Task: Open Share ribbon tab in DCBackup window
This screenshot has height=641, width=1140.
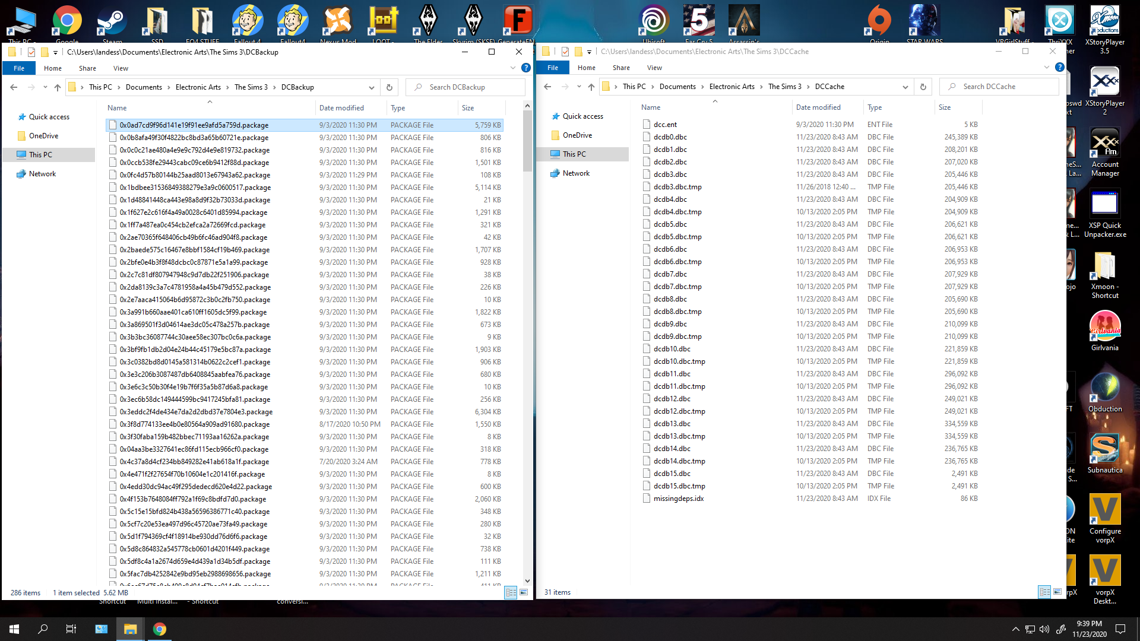Action: (87, 68)
